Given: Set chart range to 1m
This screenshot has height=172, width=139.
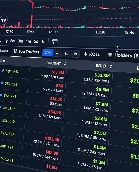Looking at the screenshot, I should tap(28, 41).
